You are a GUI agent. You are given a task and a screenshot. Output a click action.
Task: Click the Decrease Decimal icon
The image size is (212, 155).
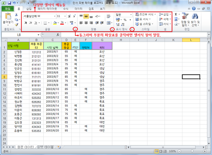pos(123,24)
